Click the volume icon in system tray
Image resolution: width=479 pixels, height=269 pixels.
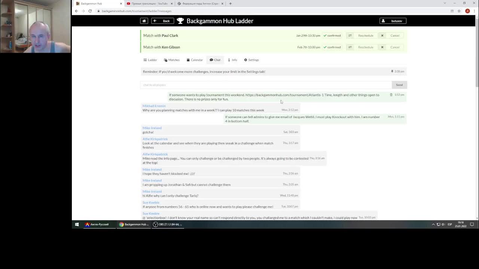[443, 225]
